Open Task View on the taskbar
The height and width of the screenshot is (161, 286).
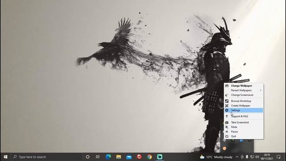pos(98,157)
